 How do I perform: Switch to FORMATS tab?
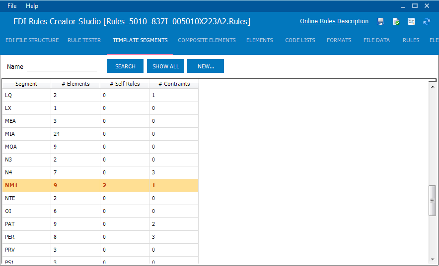tap(339, 40)
